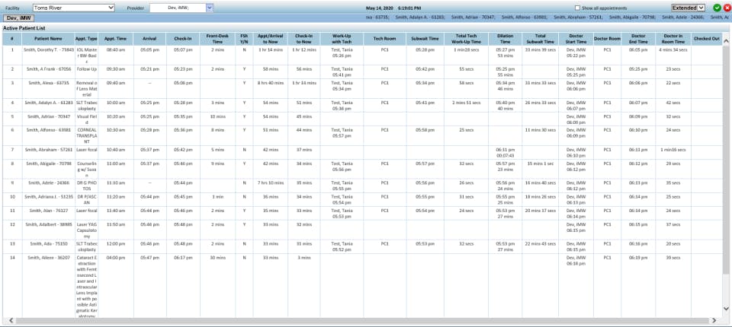Click the Checked Out column header

tap(707, 39)
